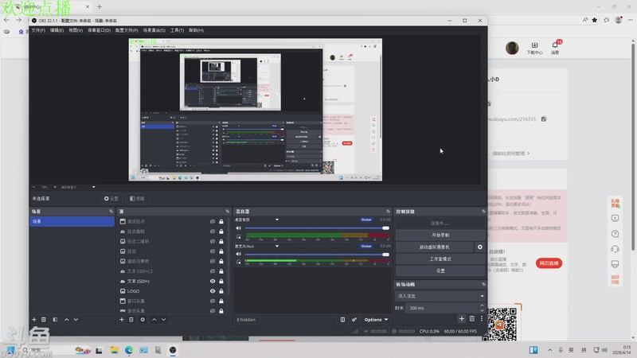The width and height of the screenshot is (637, 358).
Task: Show the 文本 (GDI+) 2 source
Action: tap(213, 271)
